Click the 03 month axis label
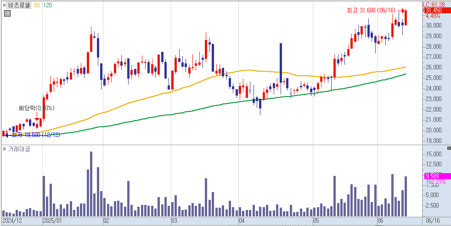 click(175, 221)
